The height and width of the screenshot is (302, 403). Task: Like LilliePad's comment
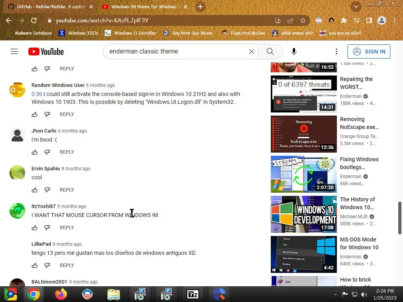[35, 265]
